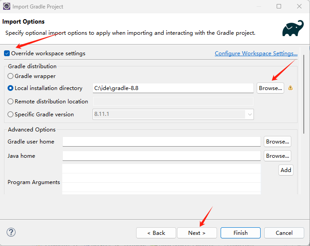Click the yellow warning icon beside Browse
Screen dimensions: 310x246
290,87
